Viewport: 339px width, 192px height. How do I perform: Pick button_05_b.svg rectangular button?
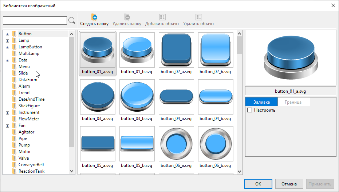[x=137, y=144]
